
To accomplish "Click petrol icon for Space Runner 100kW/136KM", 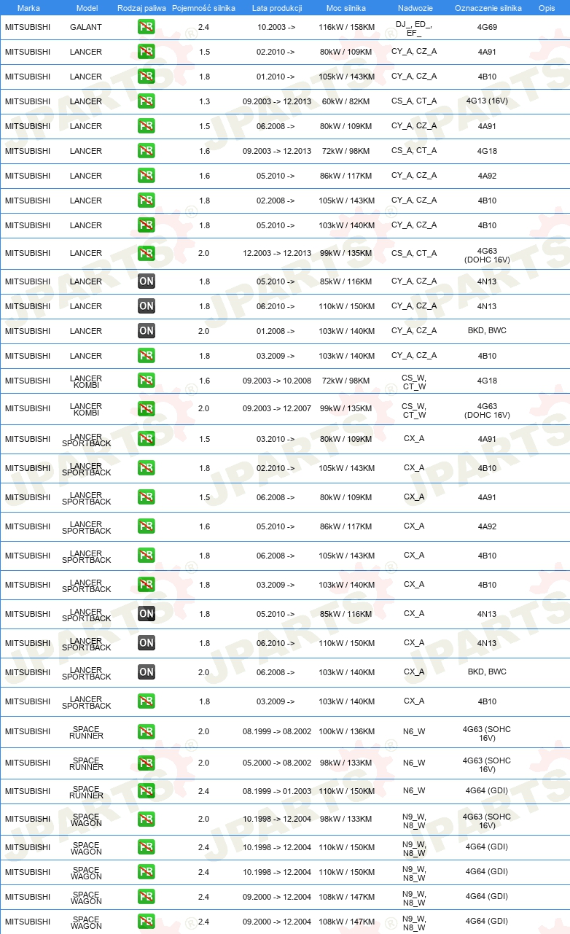I will coord(147,732).
